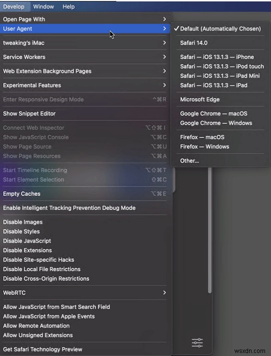Choose Default (Automatically Chosen) user agent
The height and width of the screenshot is (356, 271).
click(x=220, y=29)
